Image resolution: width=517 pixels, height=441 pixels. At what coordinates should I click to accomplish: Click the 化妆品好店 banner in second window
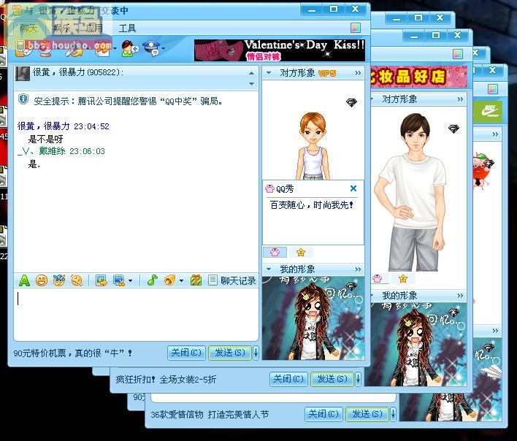[418, 77]
